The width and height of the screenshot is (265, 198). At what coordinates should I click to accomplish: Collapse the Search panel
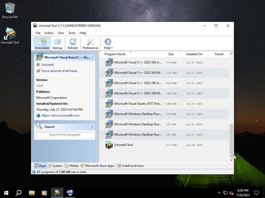click(92, 127)
